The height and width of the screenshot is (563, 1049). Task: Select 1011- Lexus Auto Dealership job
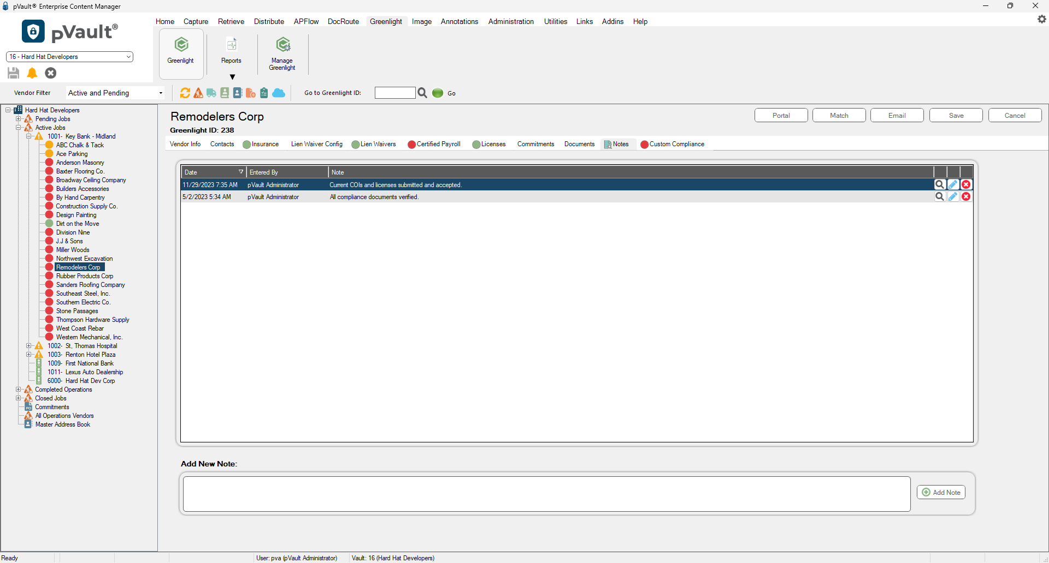(x=85, y=372)
